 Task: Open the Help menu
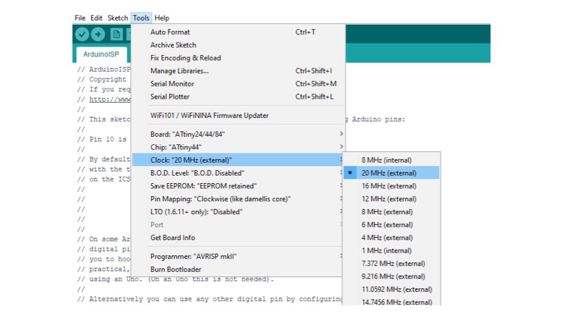point(162,18)
